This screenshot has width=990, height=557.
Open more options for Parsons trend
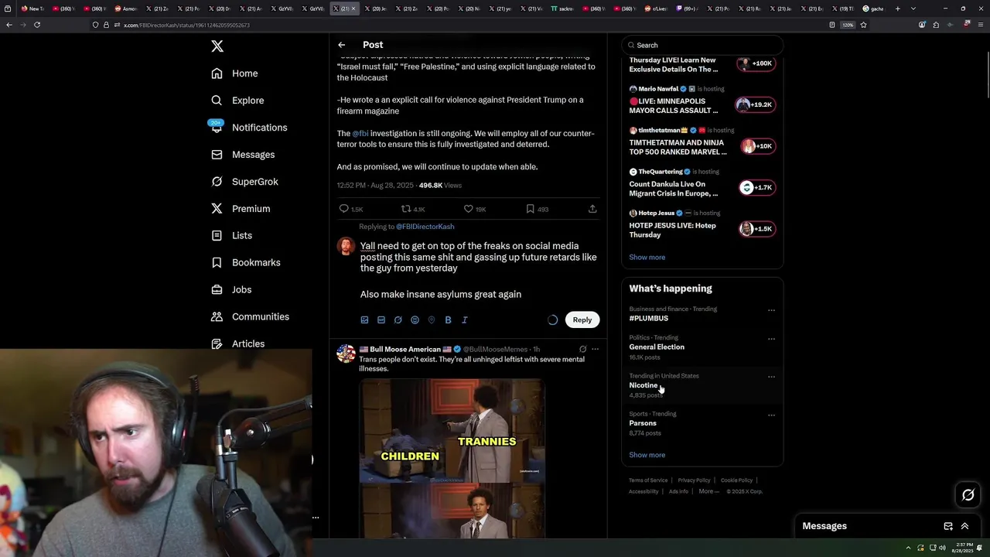pyautogui.click(x=771, y=415)
